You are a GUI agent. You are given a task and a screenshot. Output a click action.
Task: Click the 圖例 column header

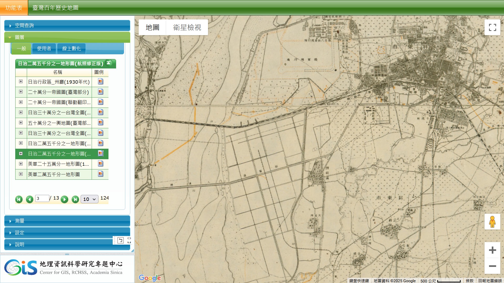(99, 72)
